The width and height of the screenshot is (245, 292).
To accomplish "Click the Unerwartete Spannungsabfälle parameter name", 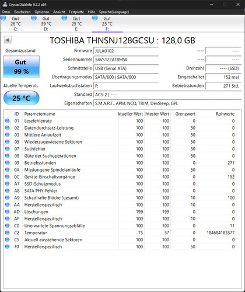I will 55,226.
